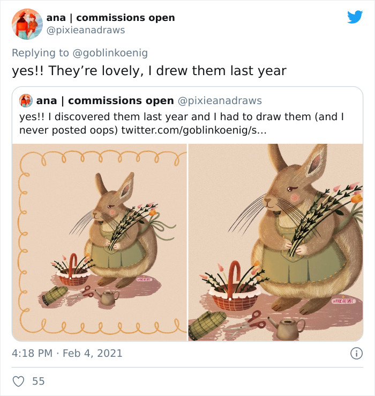The height and width of the screenshot is (396, 375).
Task: Click the pink watermark tag on the right image
Action: tap(343, 301)
